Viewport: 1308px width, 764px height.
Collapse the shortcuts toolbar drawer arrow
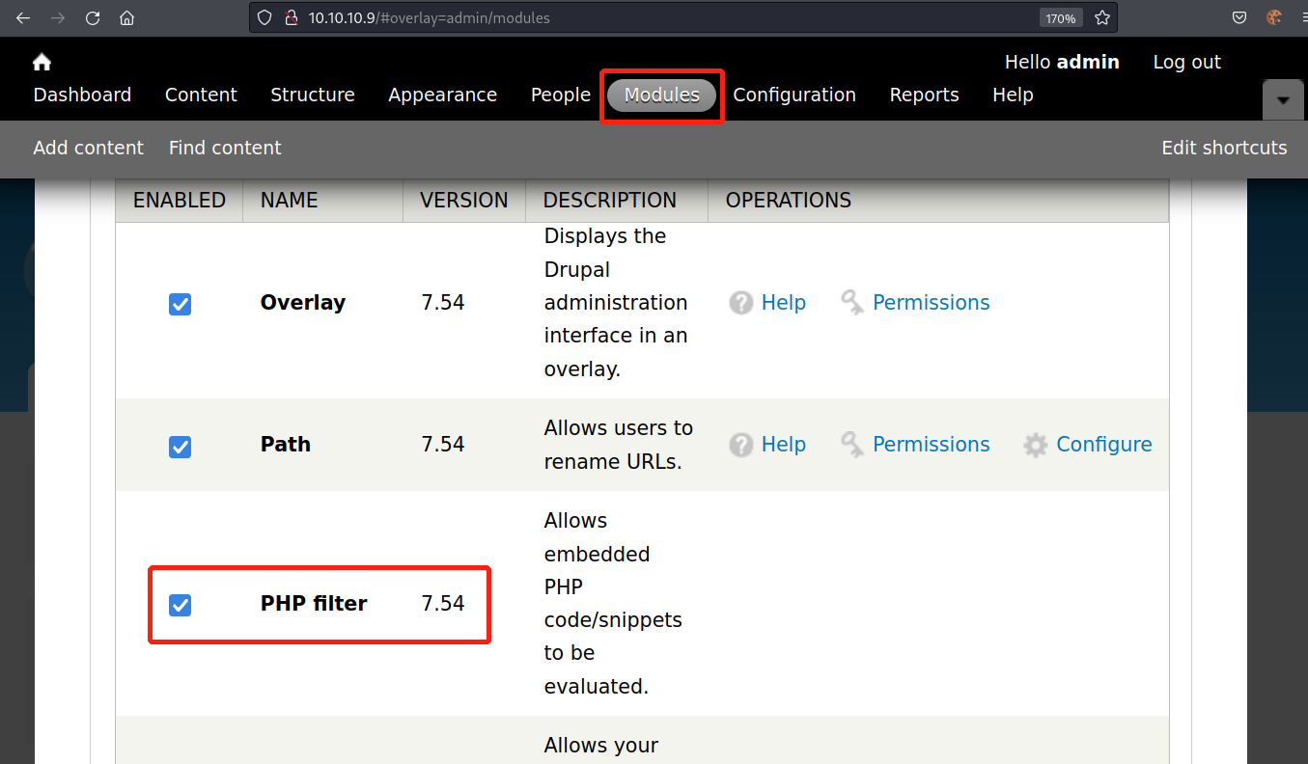click(x=1283, y=100)
